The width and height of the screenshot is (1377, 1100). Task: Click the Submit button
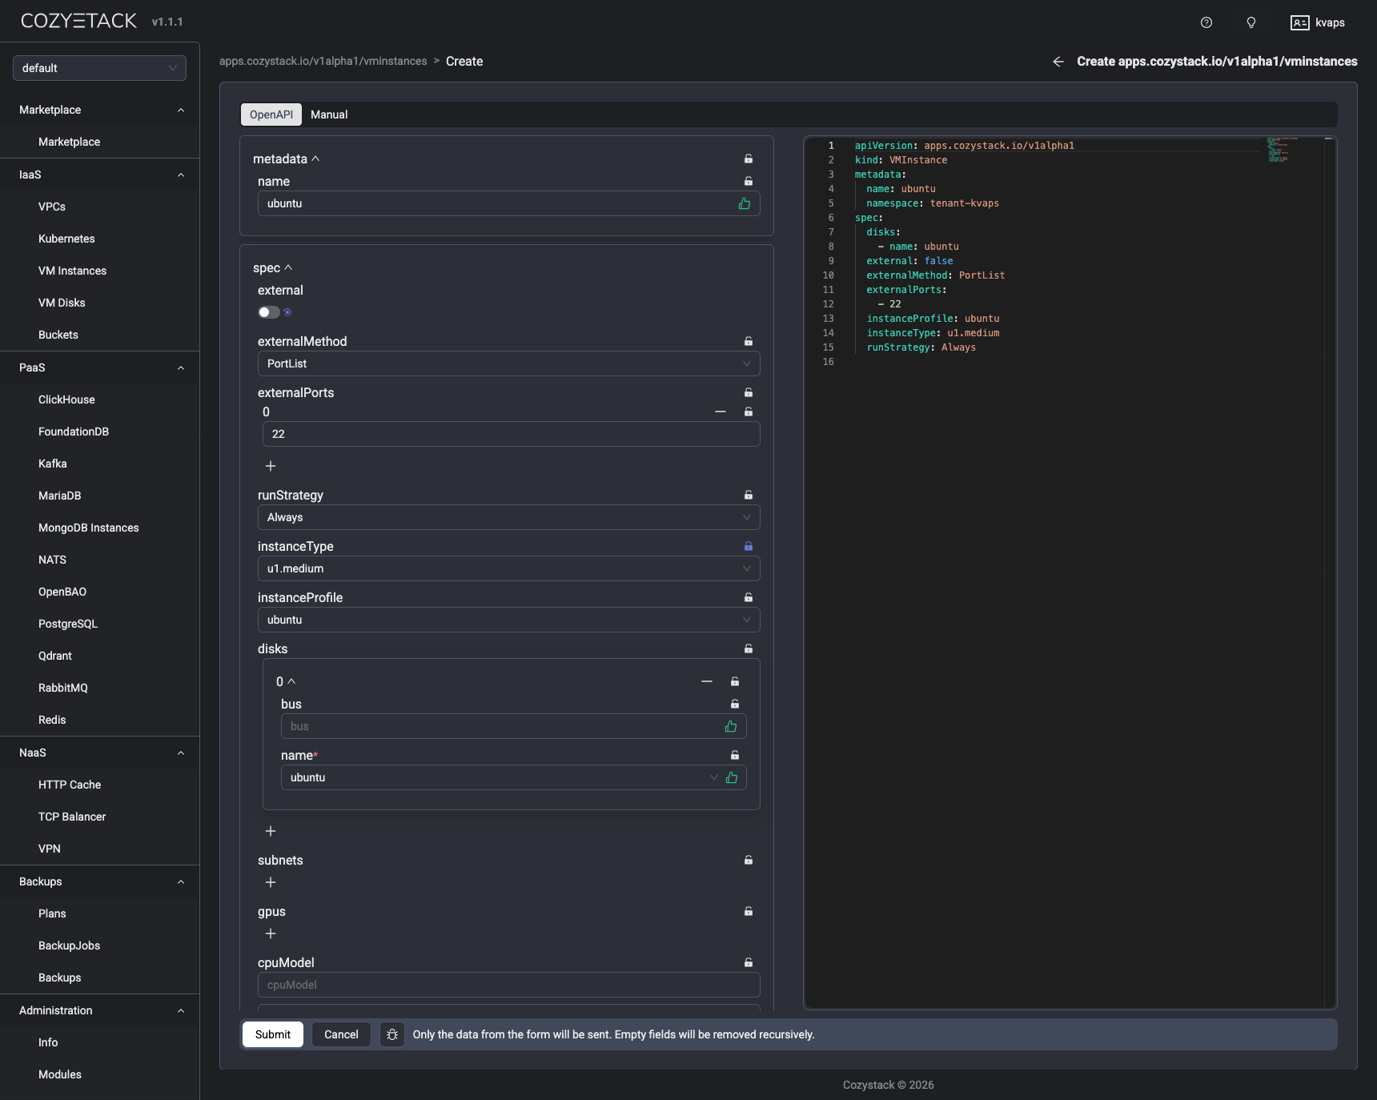(x=272, y=1034)
